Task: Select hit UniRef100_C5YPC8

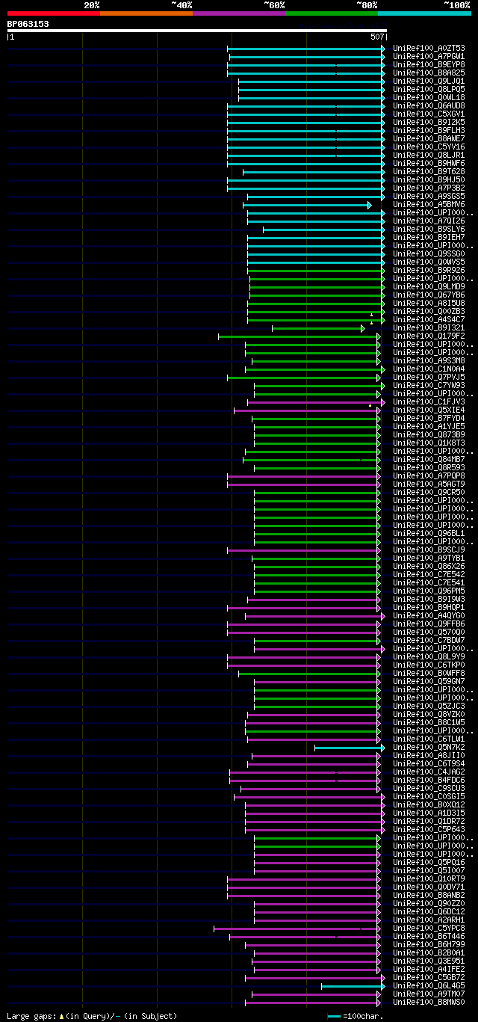Action: [429, 929]
